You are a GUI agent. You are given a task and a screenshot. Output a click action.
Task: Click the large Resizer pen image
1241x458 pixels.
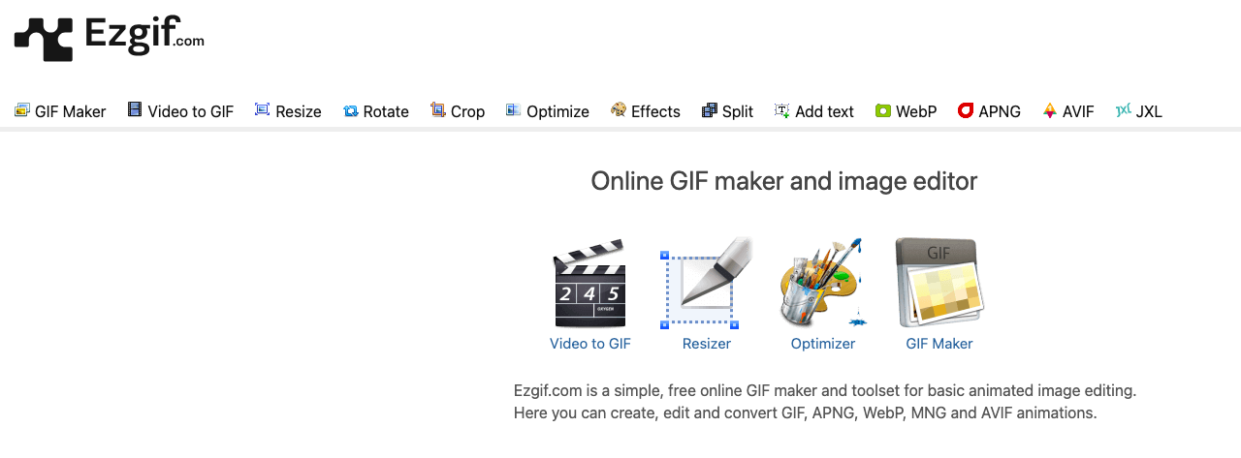[707, 283]
